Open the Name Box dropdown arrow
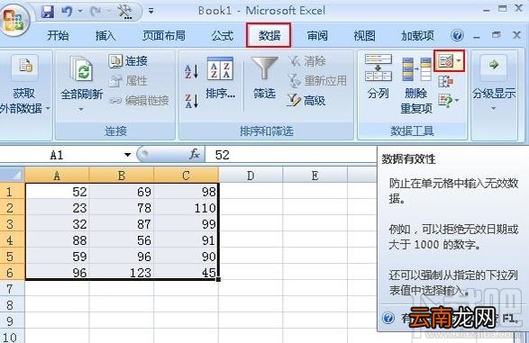 coord(128,155)
